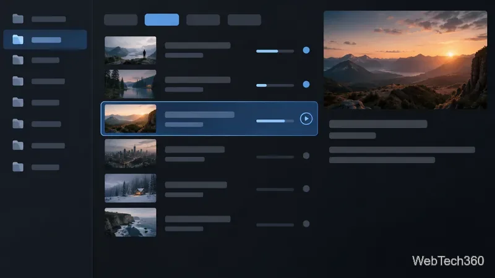495x278 pixels.
Task: Open the snowy cabin thumbnail
Action: click(x=131, y=188)
